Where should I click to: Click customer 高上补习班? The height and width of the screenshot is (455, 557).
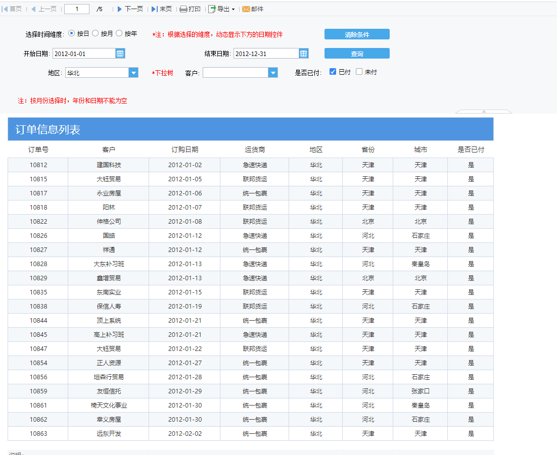[109, 335]
